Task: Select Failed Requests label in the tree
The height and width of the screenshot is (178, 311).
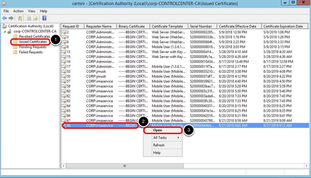Action: 31,52
